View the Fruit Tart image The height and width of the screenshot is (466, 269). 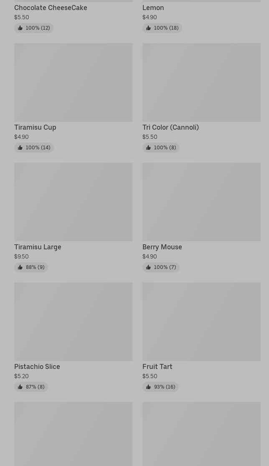tap(201, 322)
